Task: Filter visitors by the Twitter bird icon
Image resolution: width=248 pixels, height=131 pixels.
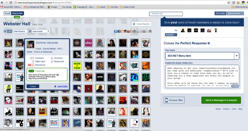Action: [116, 31]
